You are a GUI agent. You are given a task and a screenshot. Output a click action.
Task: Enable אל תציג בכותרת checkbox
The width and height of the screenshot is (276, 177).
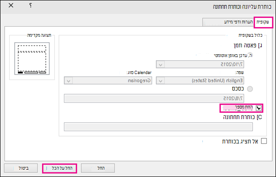(264, 141)
